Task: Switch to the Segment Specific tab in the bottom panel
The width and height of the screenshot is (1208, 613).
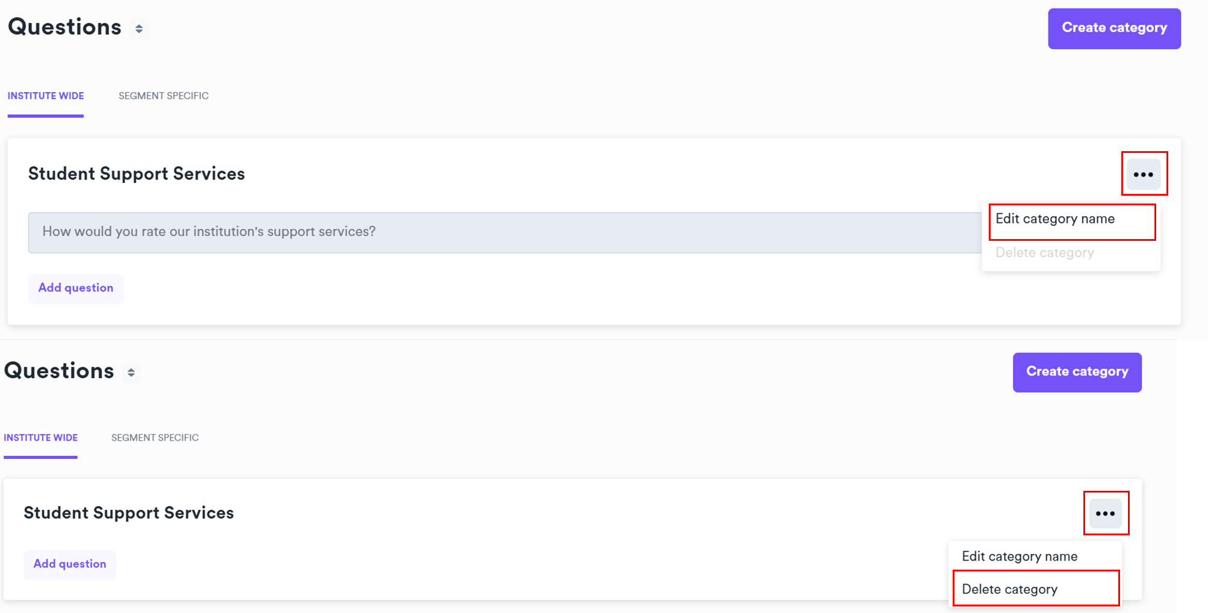Action: tap(155, 438)
